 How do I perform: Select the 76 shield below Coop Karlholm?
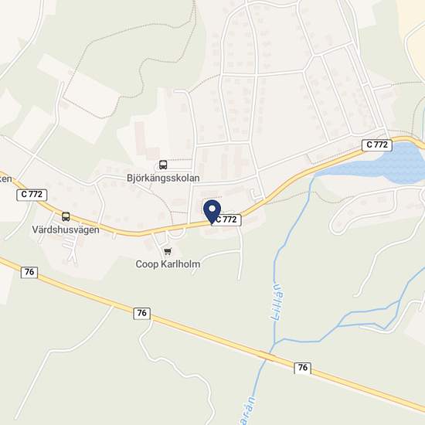(x=141, y=313)
